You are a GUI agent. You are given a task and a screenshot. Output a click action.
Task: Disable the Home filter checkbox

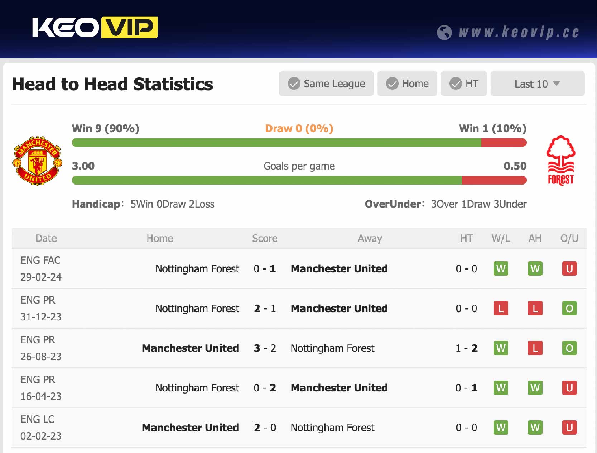pos(393,84)
